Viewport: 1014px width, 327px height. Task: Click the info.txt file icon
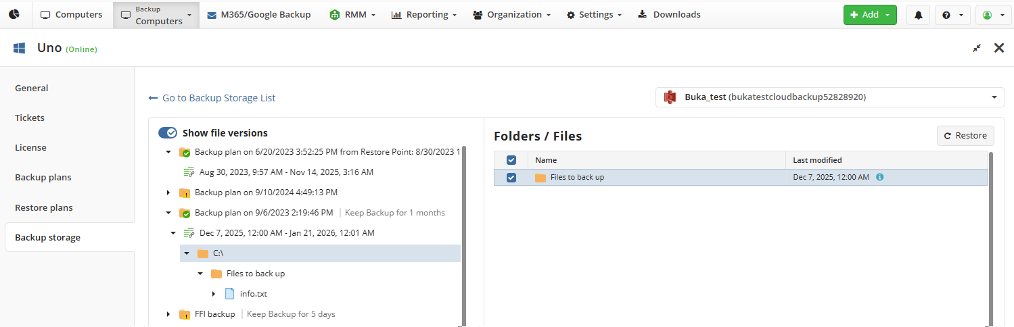point(229,294)
